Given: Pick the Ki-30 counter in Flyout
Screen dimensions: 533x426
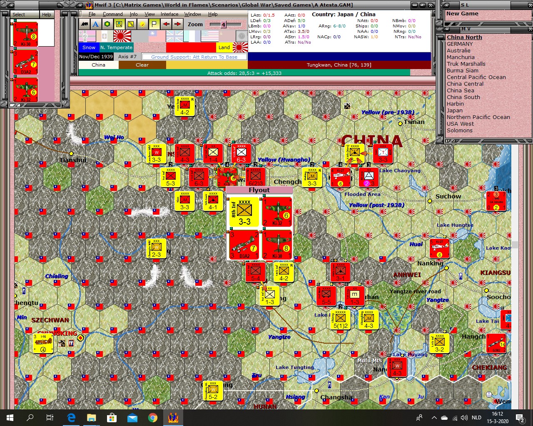Looking at the screenshot, I should click(x=277, y=245).
